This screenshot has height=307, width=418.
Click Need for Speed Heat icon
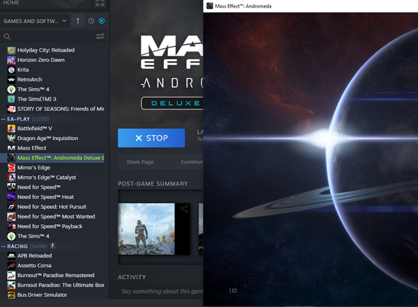[11, 197]
